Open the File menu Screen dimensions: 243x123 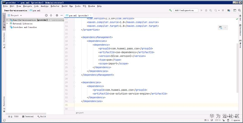(x=5, y=6)
